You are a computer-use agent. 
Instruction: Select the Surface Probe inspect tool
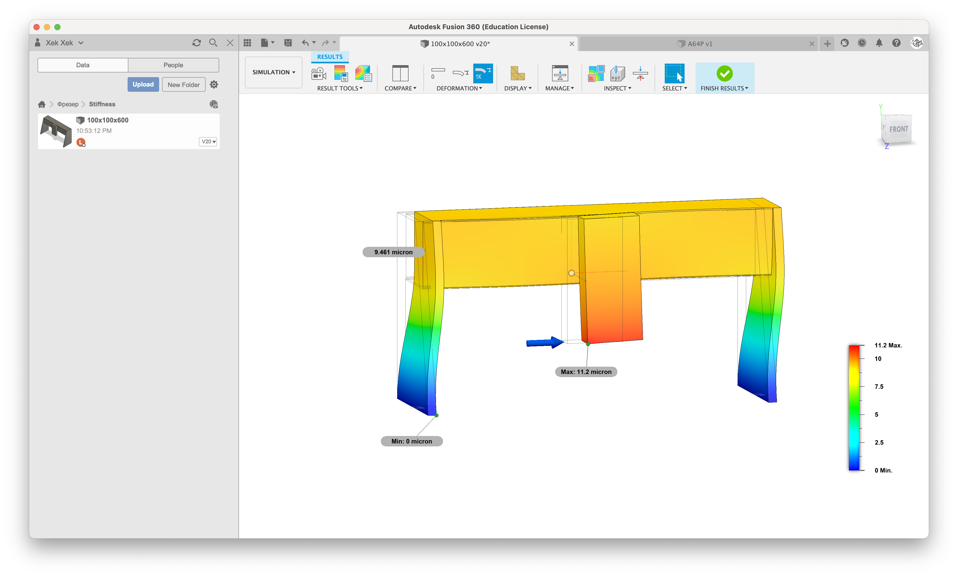618,73
